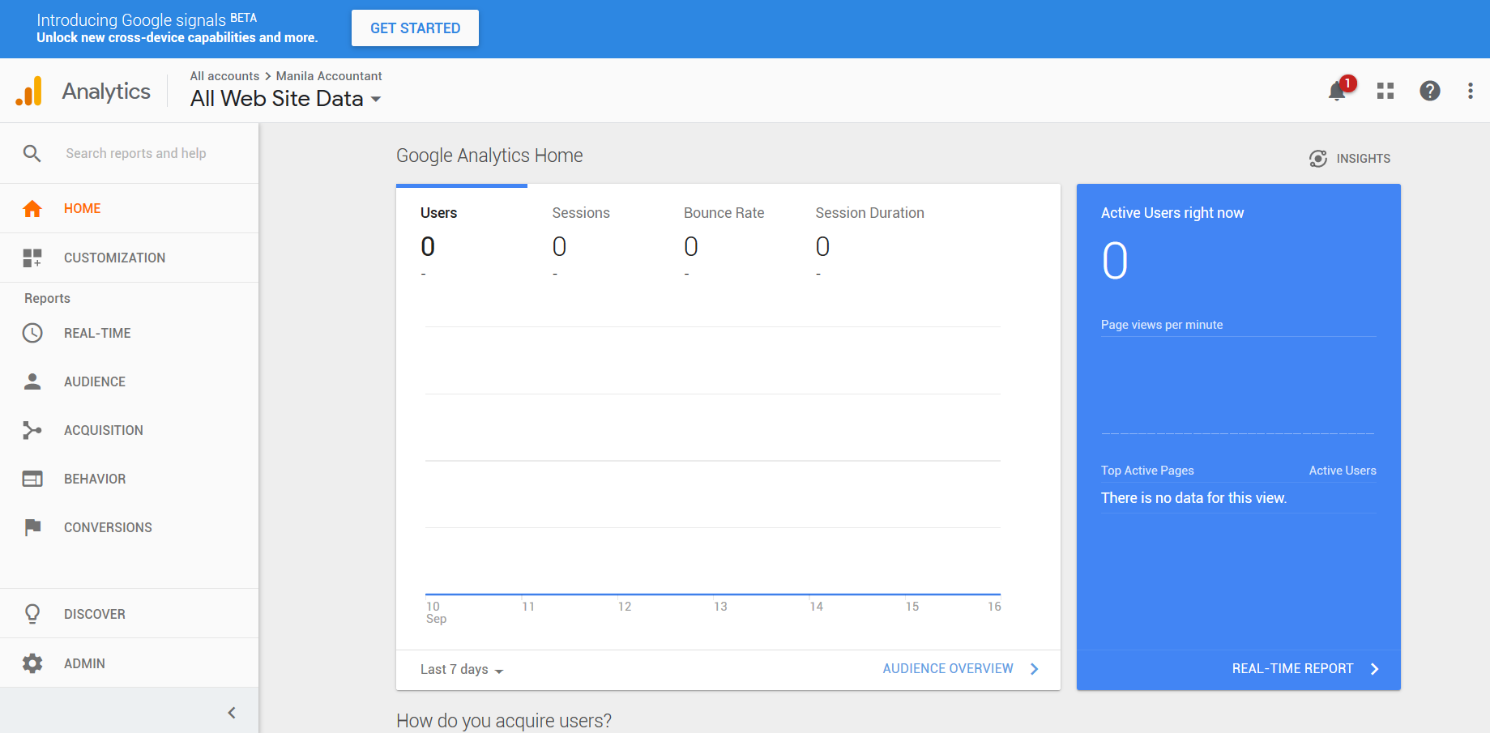Click the search reports field
Viewport: 1490px width, 733px height.
135,153
